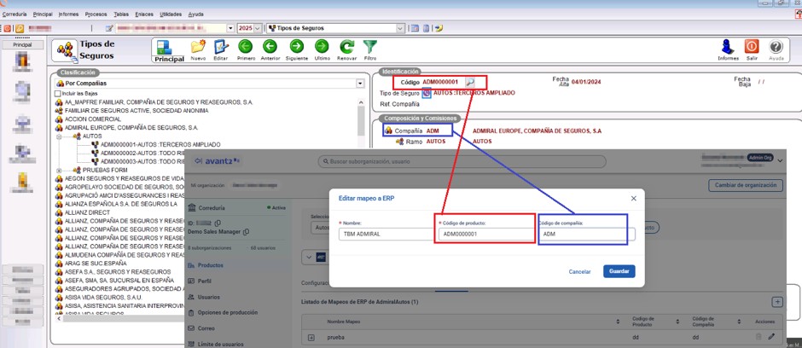Collapse the AUTOS tree node
Screen dimensions: 802x348
click(59, 136)
